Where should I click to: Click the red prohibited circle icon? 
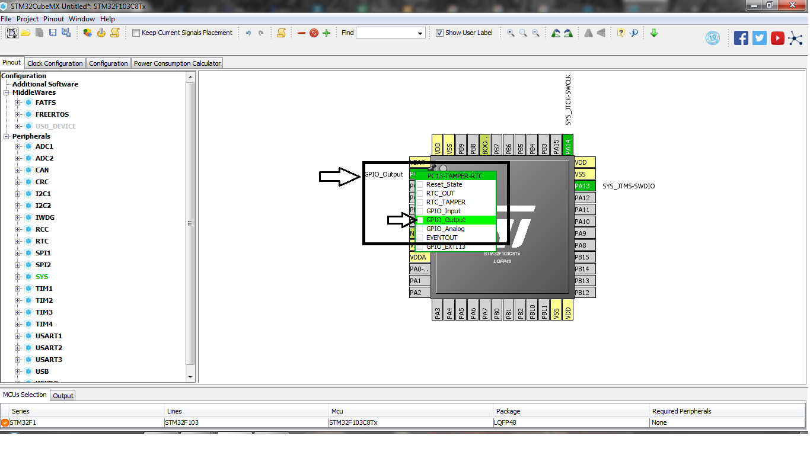click(x=314, y=33)
